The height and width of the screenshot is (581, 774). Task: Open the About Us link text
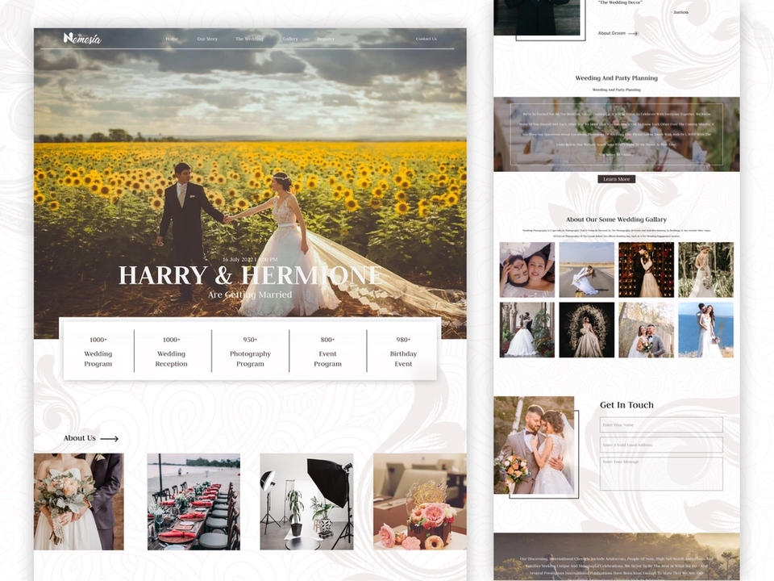point(80,438)
